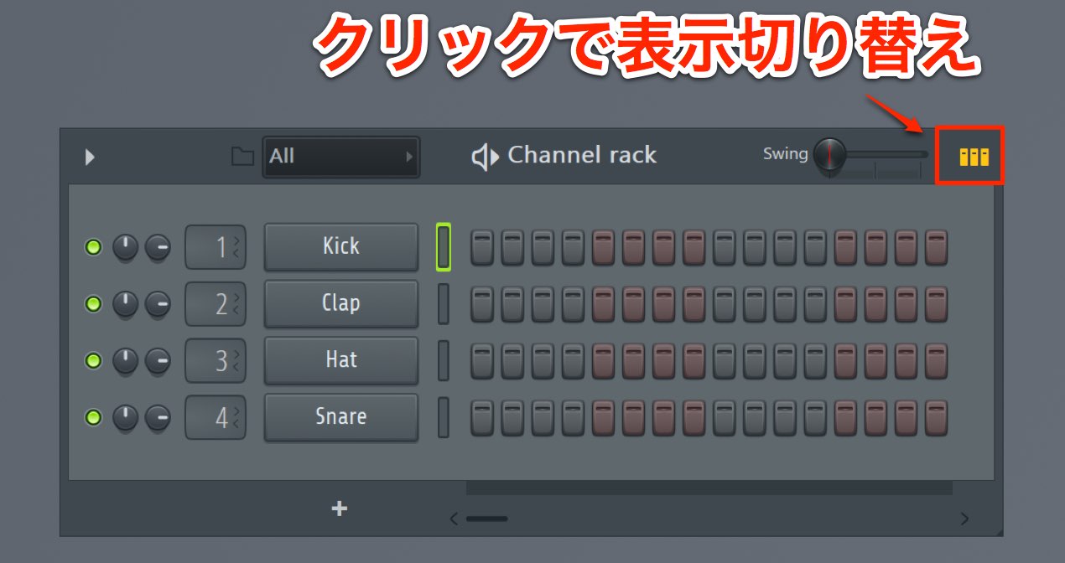Image resolution: width=1065 pixels, height=563 pixels.
Task: Mute the Clap channel via green LED
Action: (93, 304)
